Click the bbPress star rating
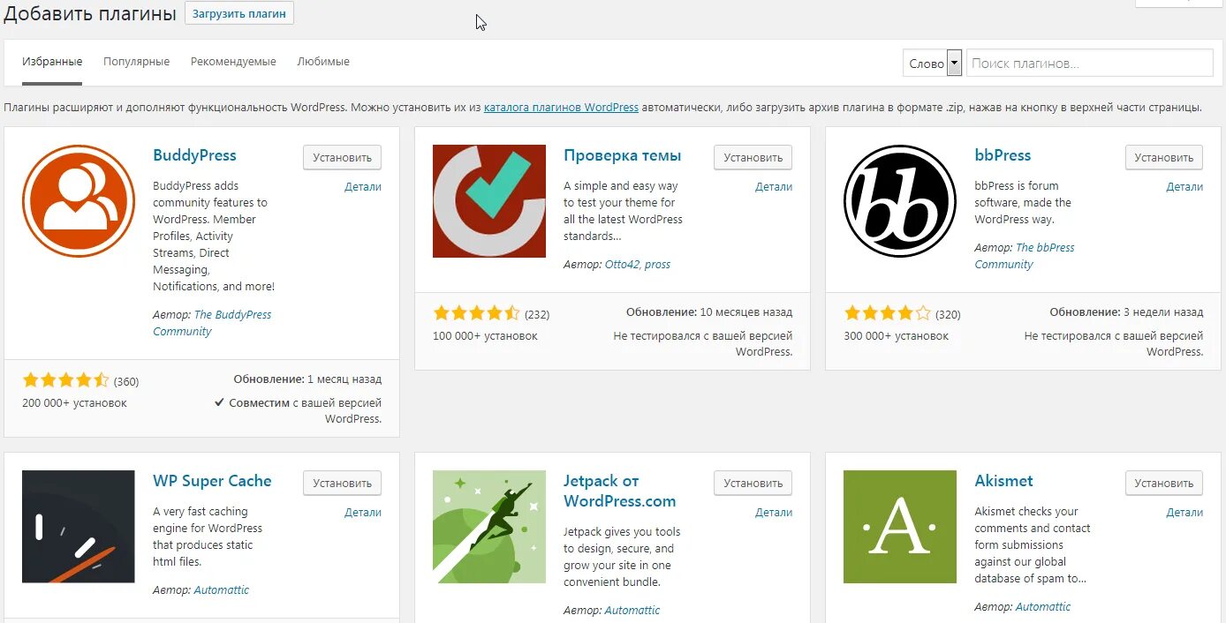Viewport: 1226px width, 623px height. (887, 312)
